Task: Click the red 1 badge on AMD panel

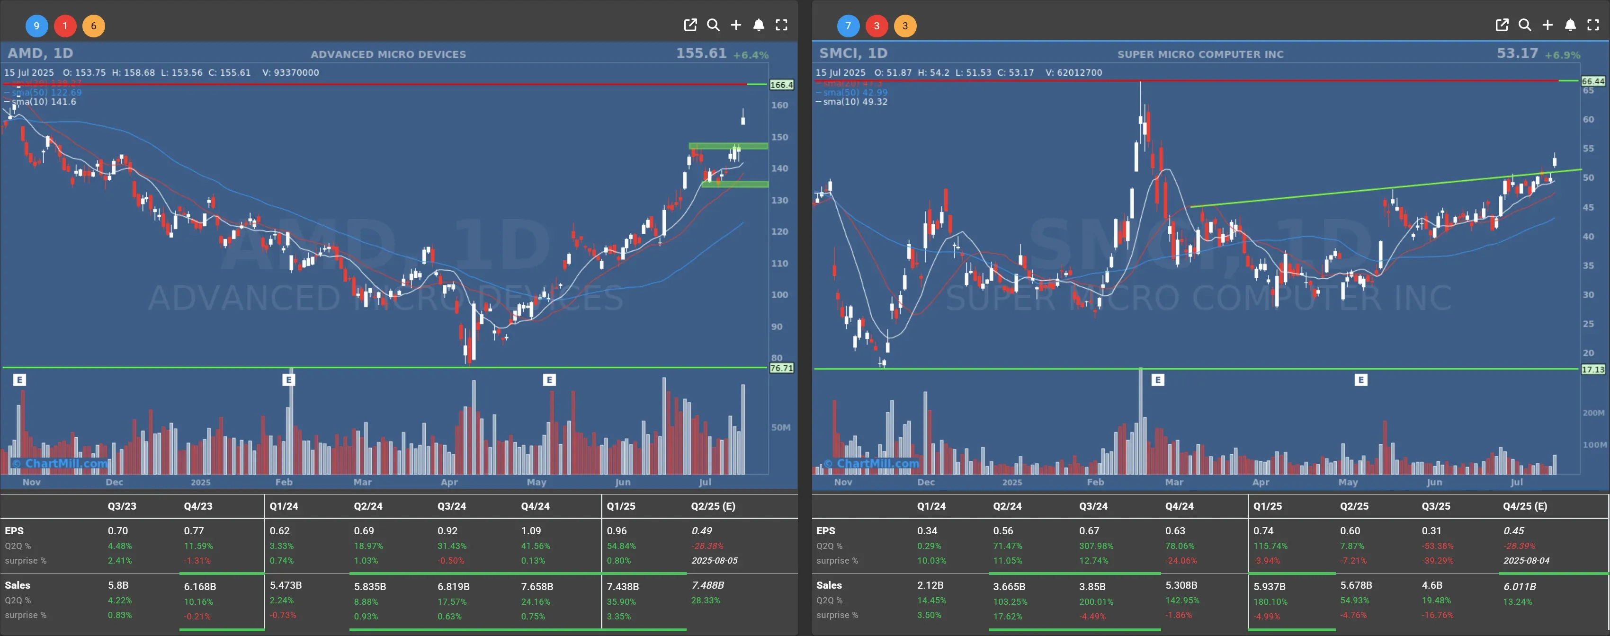Action: point(65,26)
